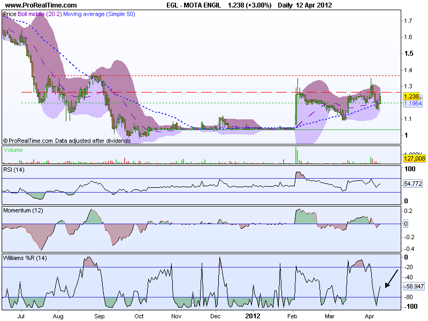Click the bold 1 price axis label
The width and height of the screenshot is (428, 321).
406,135
